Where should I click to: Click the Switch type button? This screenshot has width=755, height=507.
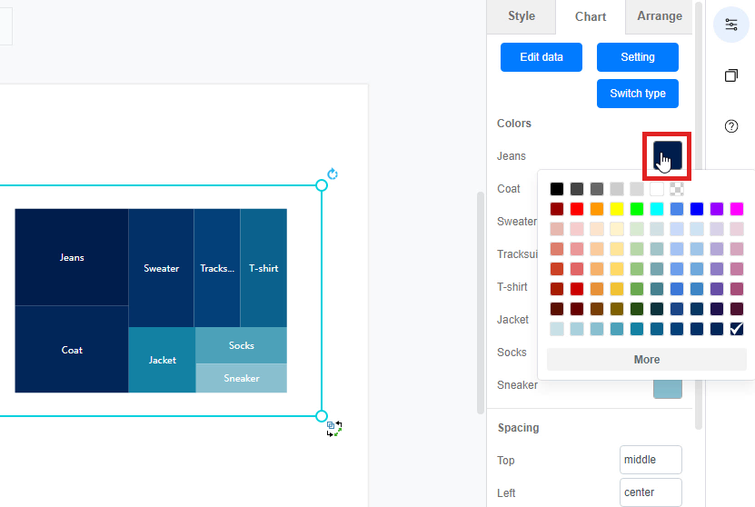(638, 94)
